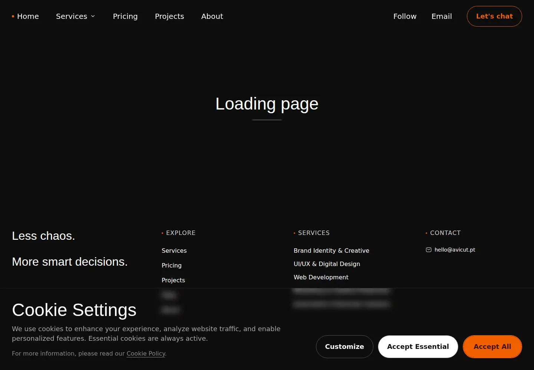The image size is (534, 370).
Task: Click the envelope icon beside hello@avicut.pt
Action: (428, 250)
